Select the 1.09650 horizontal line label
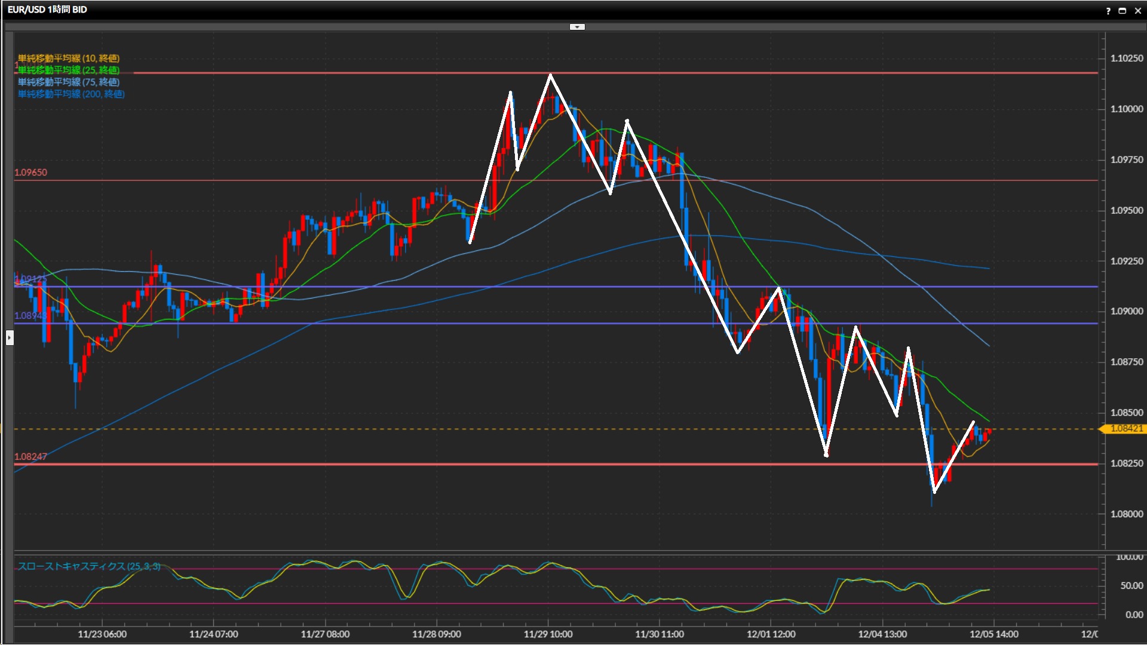The height and width of the screenshot is (645, 1147). tap(30, 173)
